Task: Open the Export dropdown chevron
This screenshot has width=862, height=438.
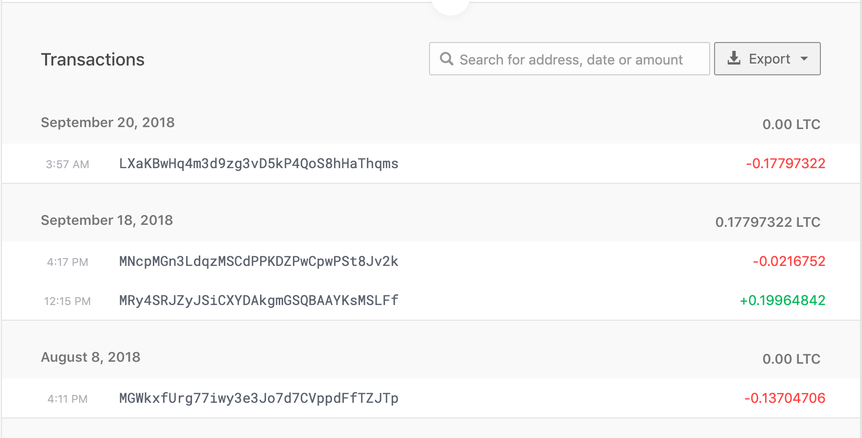Action: point(805,59)
